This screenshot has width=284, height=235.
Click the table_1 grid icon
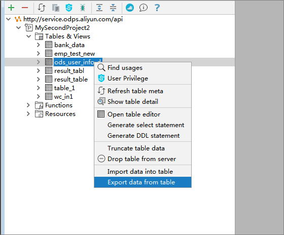pos(49,88)
